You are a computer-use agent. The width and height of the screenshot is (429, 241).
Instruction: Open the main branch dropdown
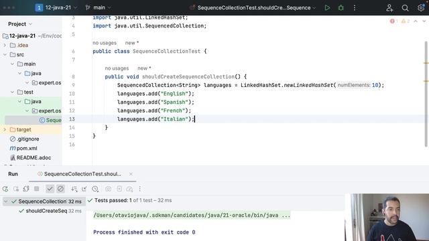tap(99, 7)
